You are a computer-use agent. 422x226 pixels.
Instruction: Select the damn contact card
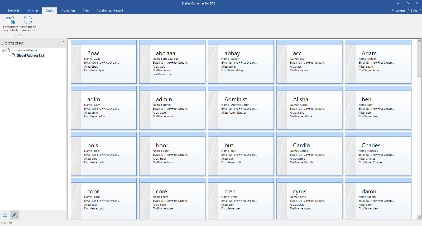(378, 199)
